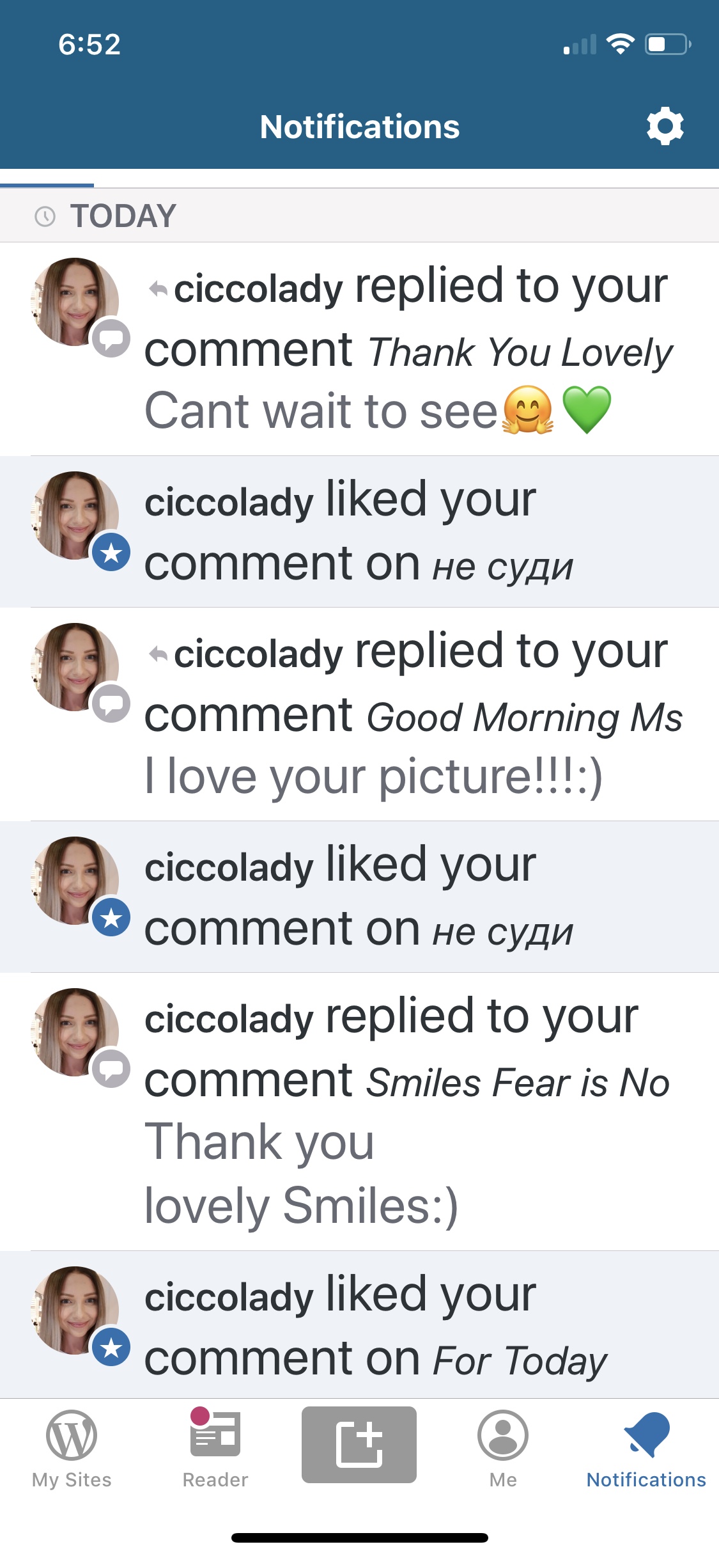The image size is (719, 1558).
Task: Tap the comment badge on first notification
Action: (x=111, y=338)
